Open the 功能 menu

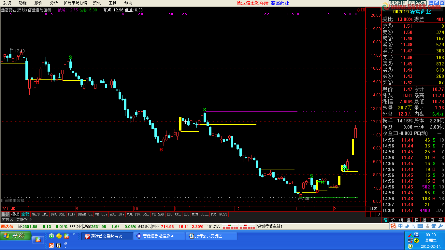(22, 3)
